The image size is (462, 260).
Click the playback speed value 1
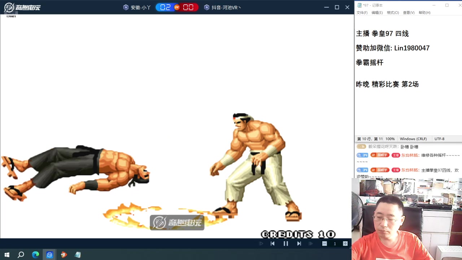tap(335, 244)
